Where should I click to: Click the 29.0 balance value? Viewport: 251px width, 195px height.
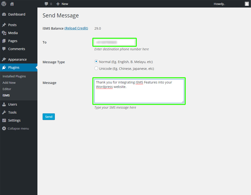pyautogui.click(x=98, y=29)
